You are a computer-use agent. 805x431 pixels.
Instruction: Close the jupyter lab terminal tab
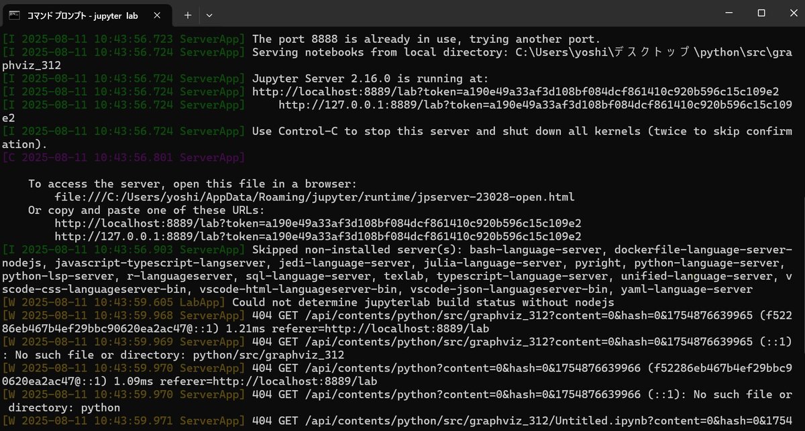pos(156,15)
